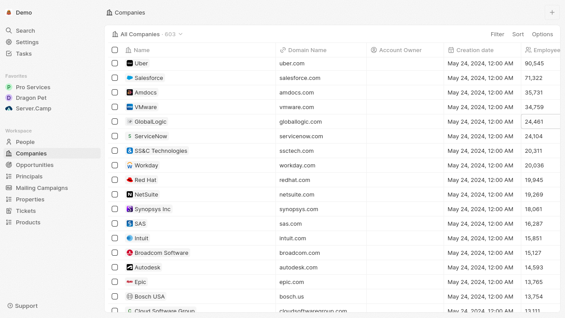The width and height of the screenshot is (565, 318).
Task: Select the GlobalLogic row checkbox
Action: [x=115, y=121]
